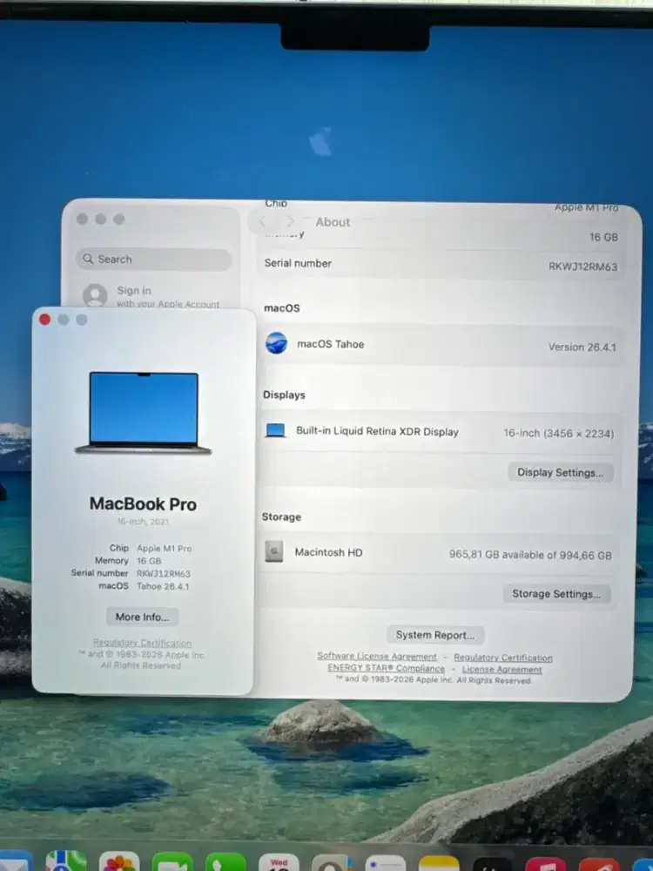The image size is (653, 871).
Task: Open Calendar from the Dock
Action: (x=279, y=862)
